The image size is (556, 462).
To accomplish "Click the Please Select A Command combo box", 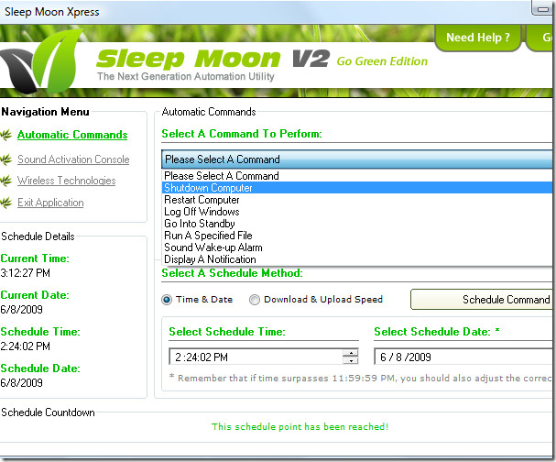I will [356, 159].
